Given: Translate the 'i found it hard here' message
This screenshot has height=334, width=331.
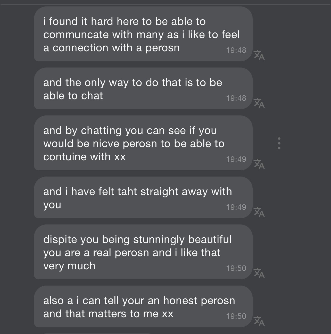Looking at the screenshot, I should 259,55.
